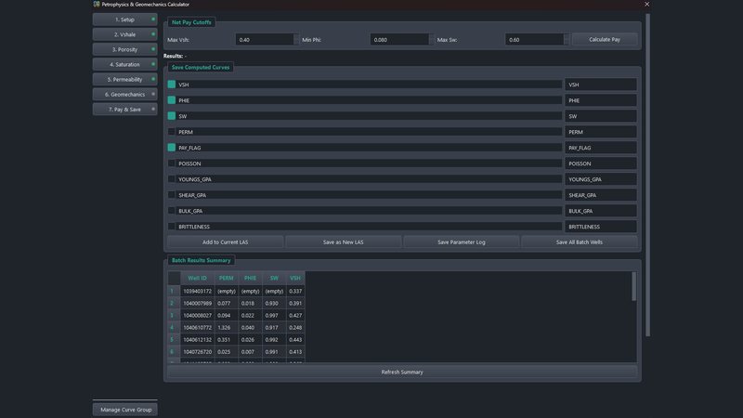Click the Max Vsh spinner arrows
Screen dimensions: 743x418
click(x=296, y=40)
